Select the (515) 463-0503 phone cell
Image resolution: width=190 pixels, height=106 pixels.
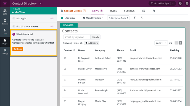[122, 92]
